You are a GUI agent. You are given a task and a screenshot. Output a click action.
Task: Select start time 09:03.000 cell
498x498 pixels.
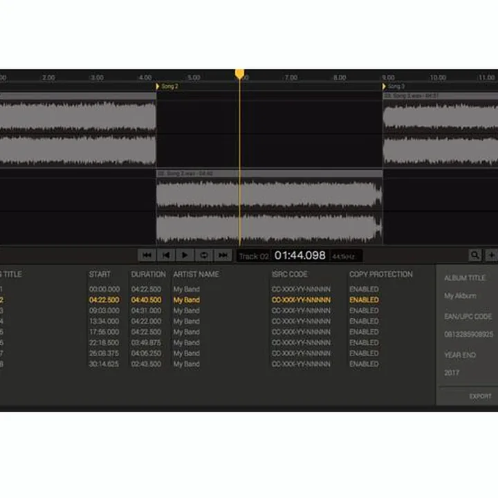(104, 311)
